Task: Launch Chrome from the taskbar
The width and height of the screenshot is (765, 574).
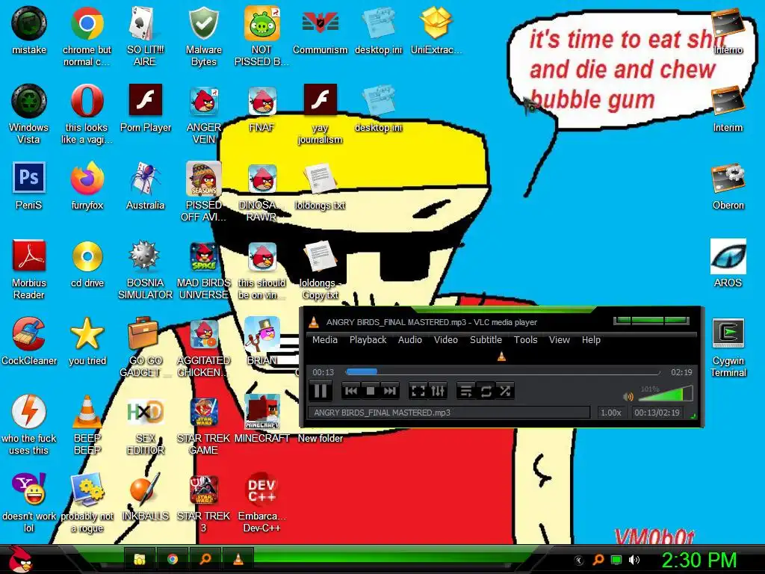Action: [x=173, y=559]
